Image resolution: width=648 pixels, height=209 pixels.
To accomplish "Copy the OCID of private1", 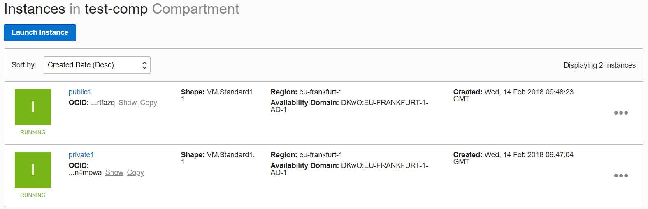I will 135,172.
